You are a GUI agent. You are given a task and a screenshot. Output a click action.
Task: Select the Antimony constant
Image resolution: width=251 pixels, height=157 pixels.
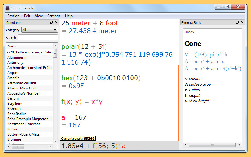(x=30, y=62)
